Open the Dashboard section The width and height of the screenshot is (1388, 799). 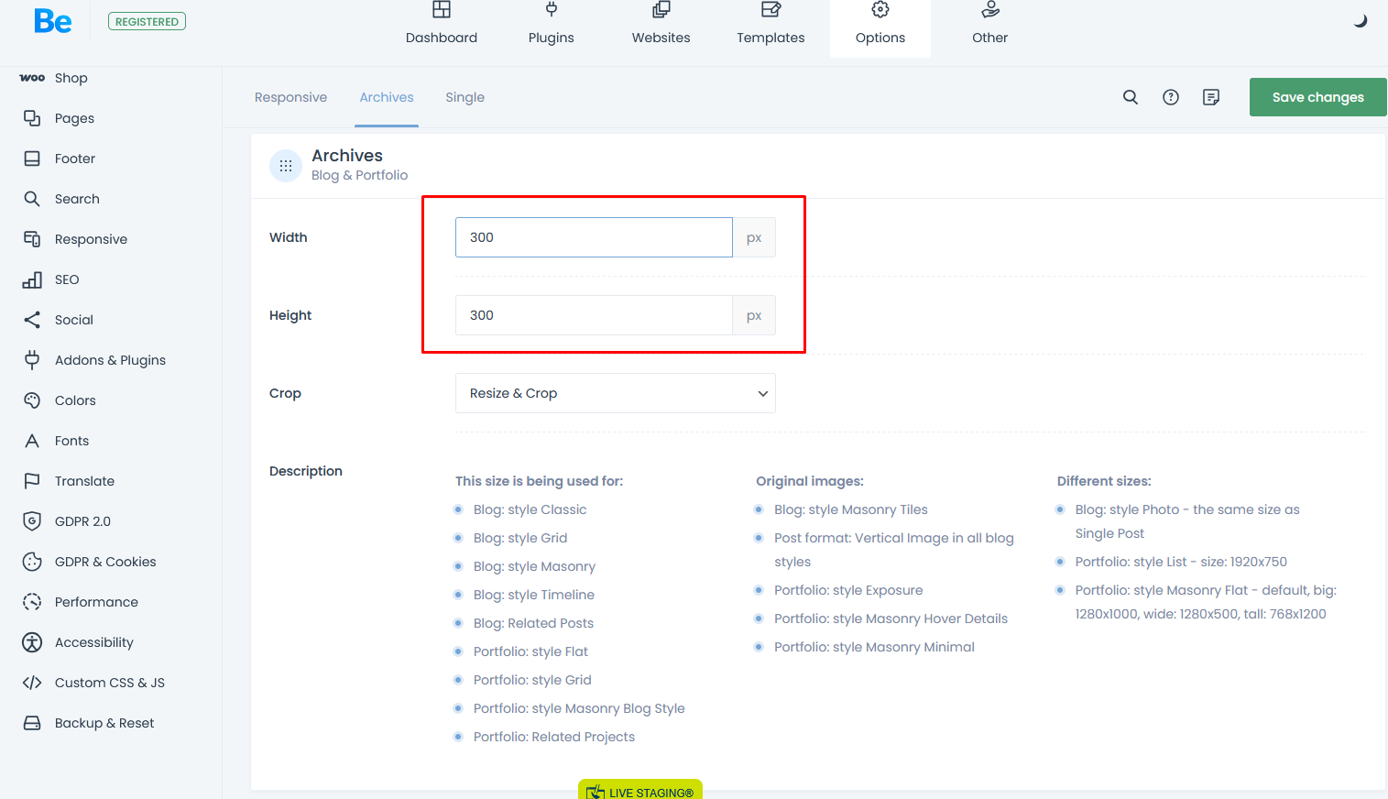tap(442, 25)
